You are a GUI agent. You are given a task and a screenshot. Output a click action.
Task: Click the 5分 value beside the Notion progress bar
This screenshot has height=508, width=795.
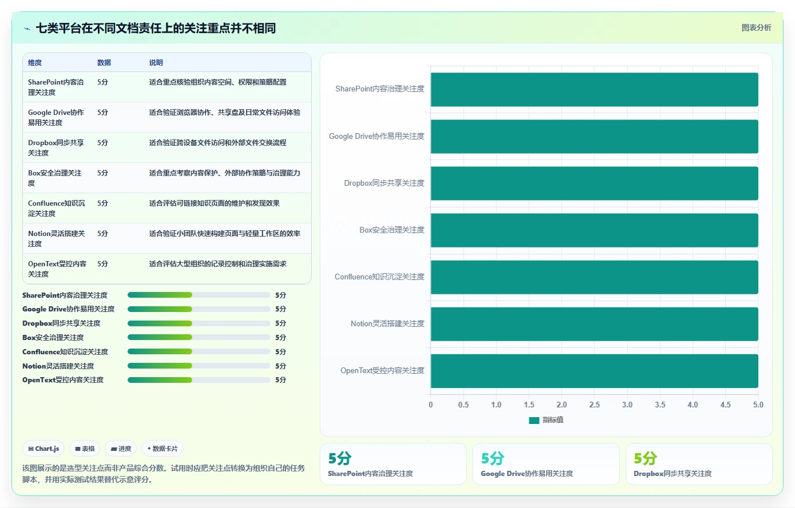tap(281, 366)
